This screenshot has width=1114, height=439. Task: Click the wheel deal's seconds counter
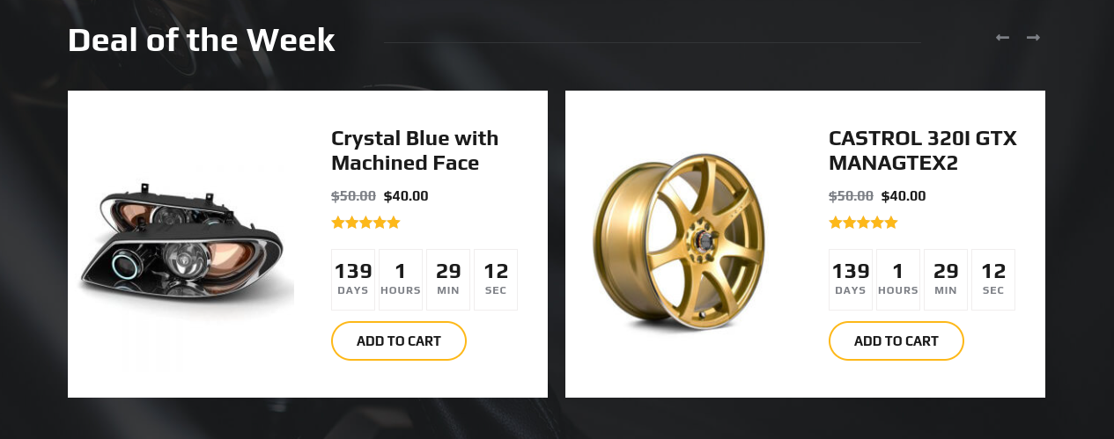click(x=993, y=280)
